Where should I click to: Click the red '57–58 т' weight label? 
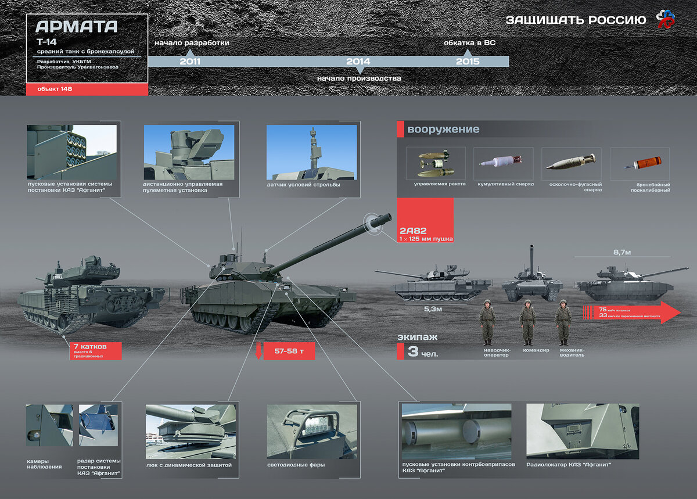click(x=289, y=351)
